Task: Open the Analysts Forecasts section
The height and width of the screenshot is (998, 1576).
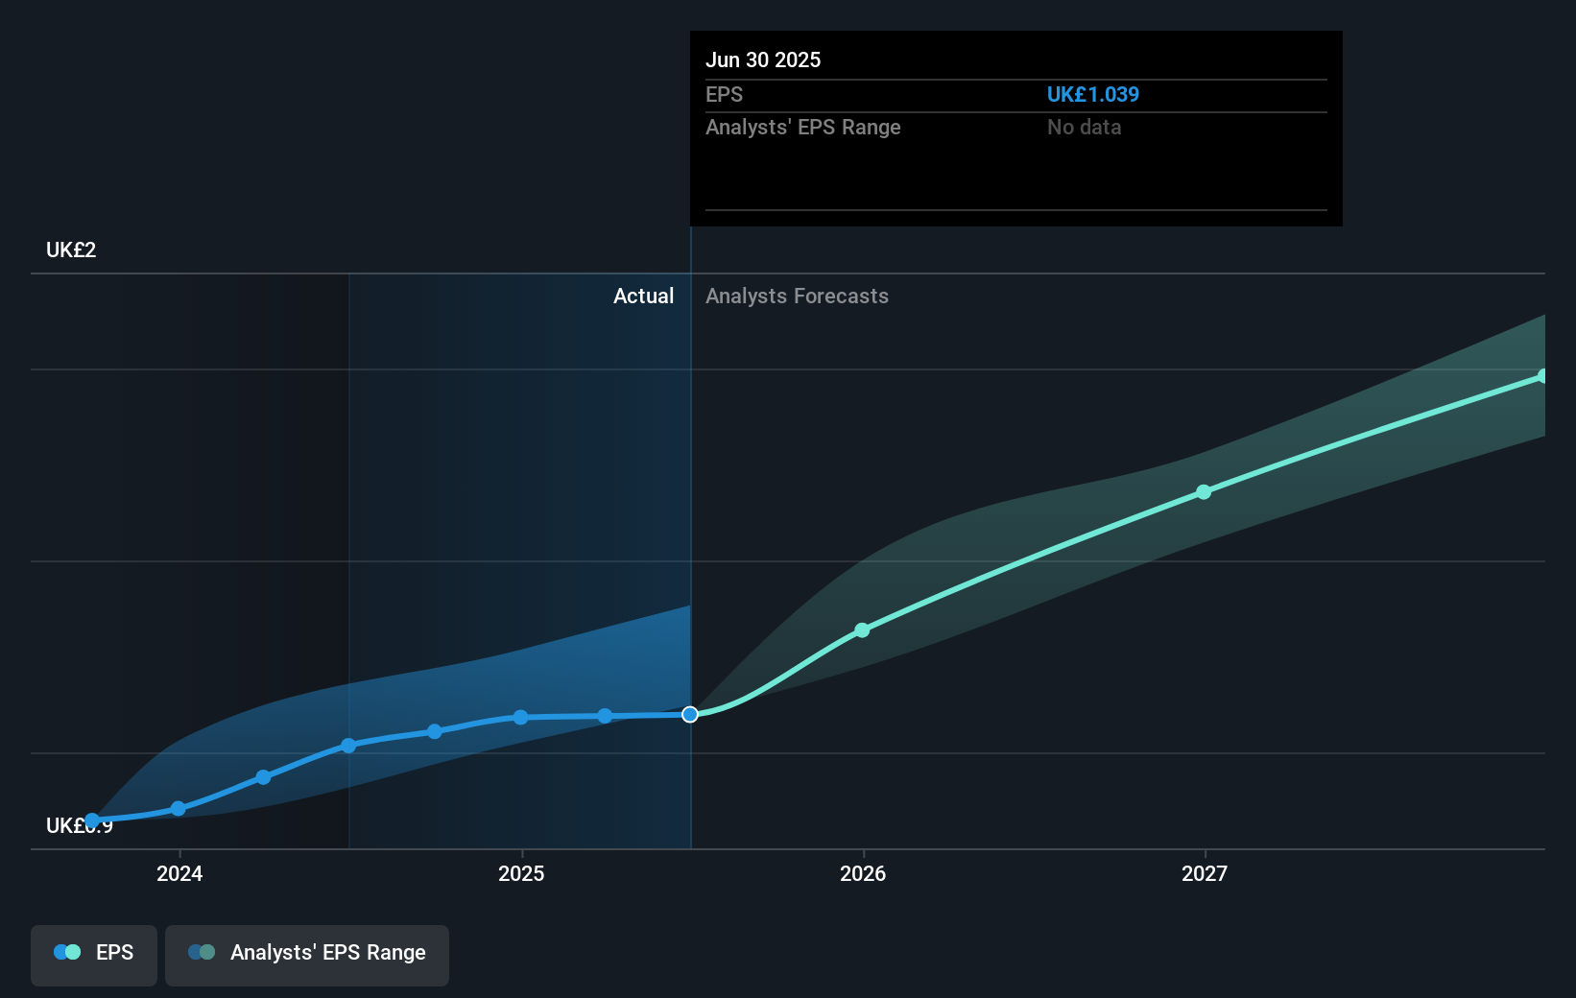Action: [x=797, y=296]
